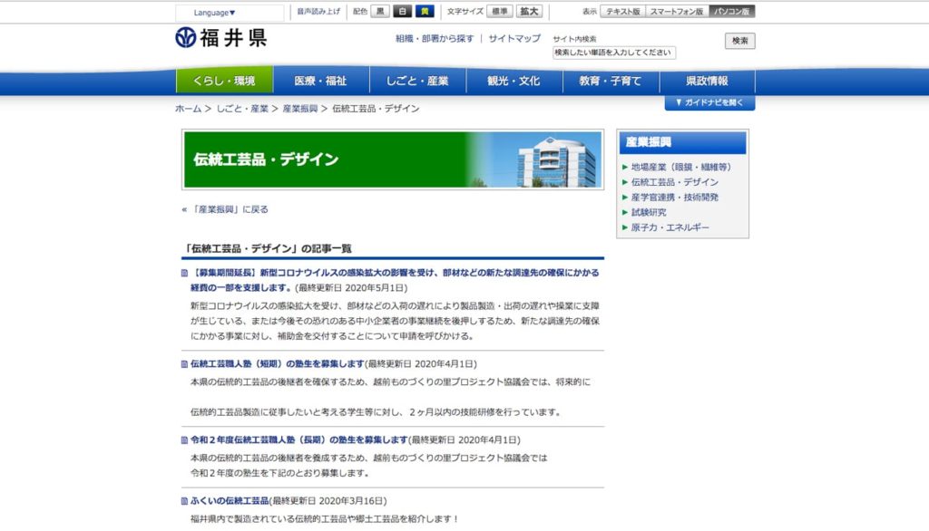929x531 pixels.
Task: Open the しごと・産業 navigation tab
Action: point(419,81)
